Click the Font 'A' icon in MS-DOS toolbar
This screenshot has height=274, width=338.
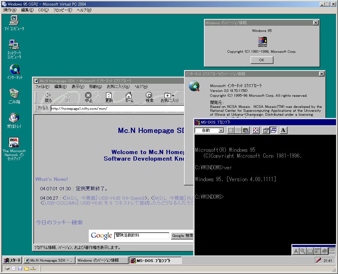(x=283, y=130)
